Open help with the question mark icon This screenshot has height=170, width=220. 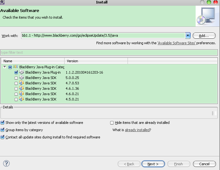pos(6,163)
